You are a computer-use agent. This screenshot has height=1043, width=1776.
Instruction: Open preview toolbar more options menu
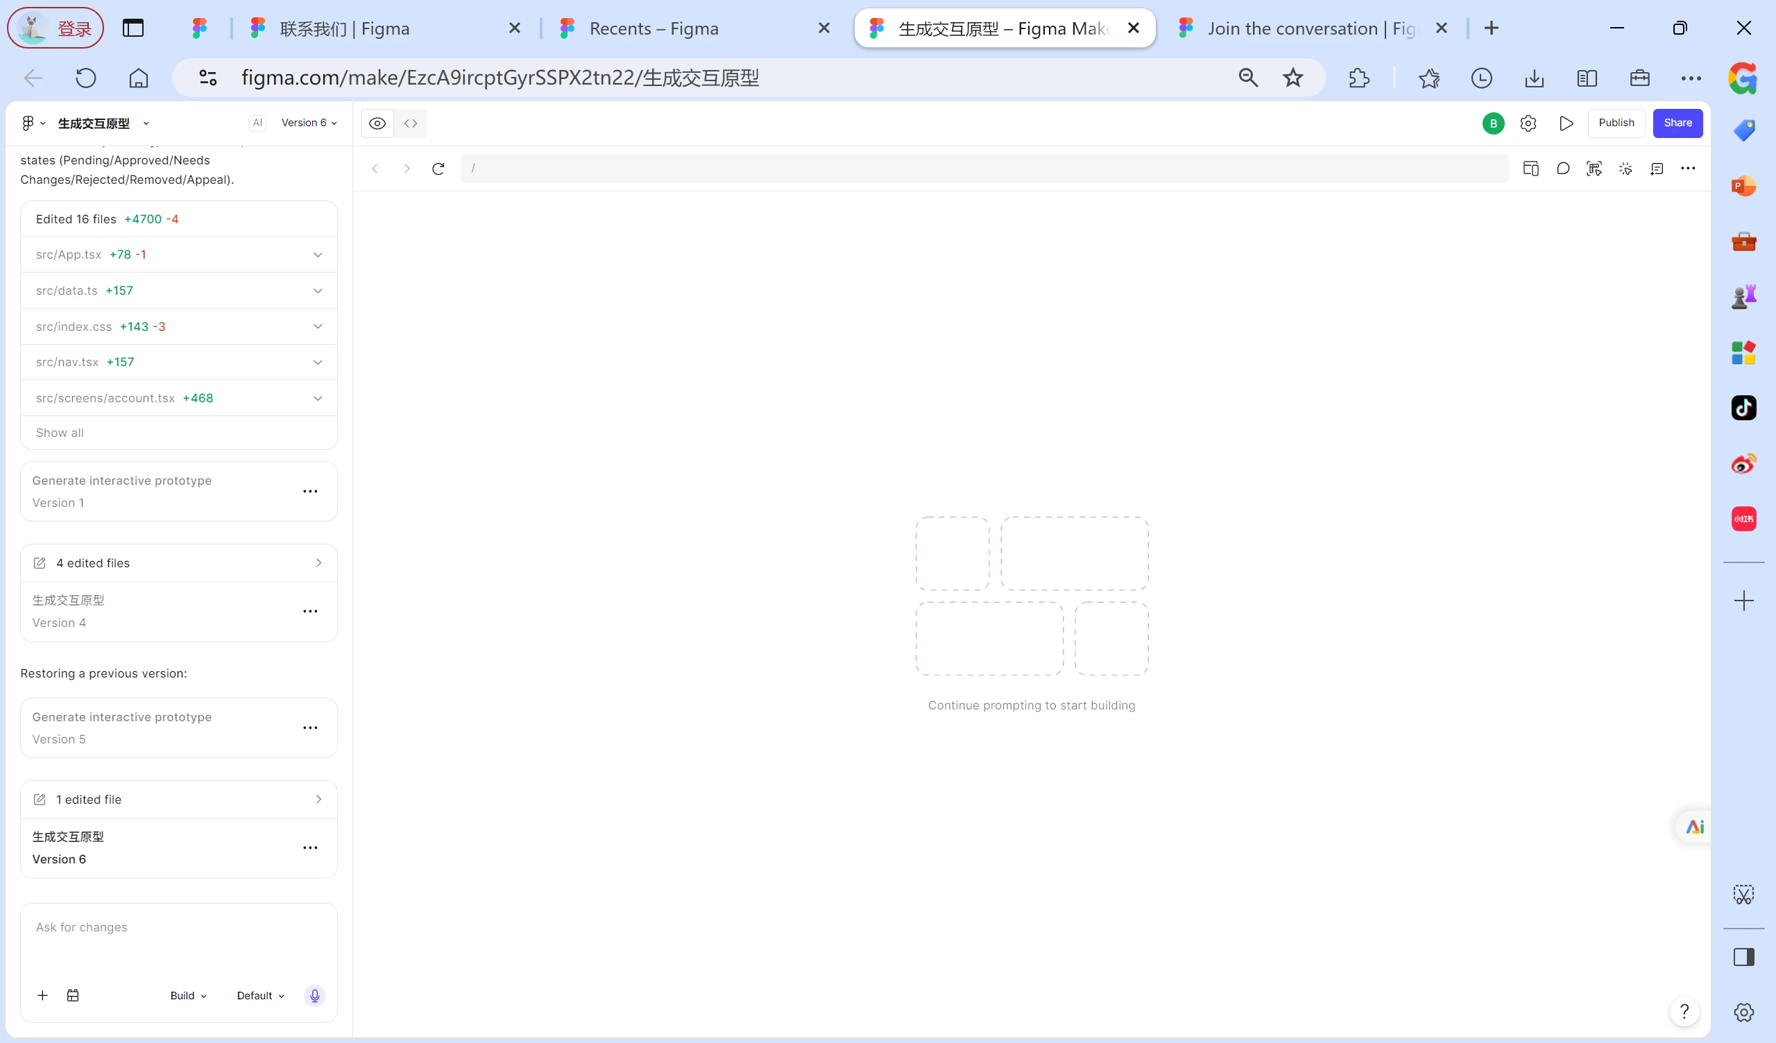[x=1689, y=169]
